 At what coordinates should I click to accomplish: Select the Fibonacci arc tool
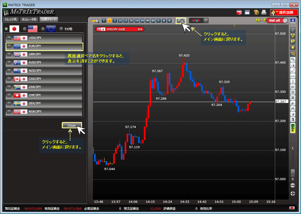[293, 87]
